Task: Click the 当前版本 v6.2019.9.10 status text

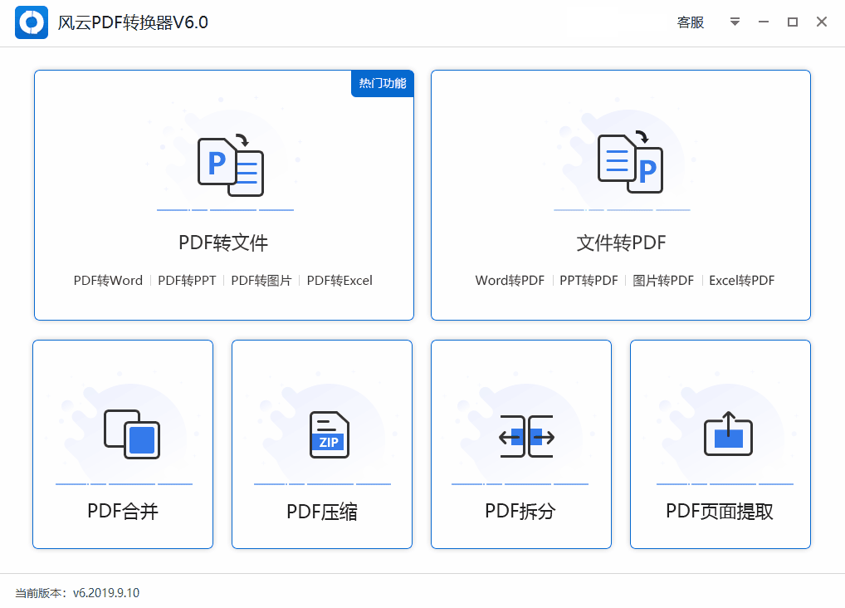Action: point(77,593)
